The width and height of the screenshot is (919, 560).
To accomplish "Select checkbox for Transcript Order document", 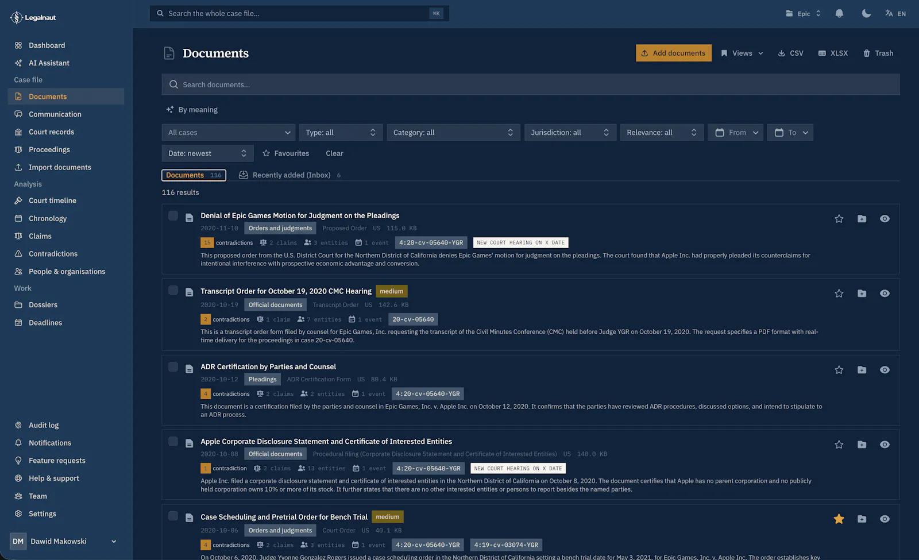I will click(x=173, y=290).
